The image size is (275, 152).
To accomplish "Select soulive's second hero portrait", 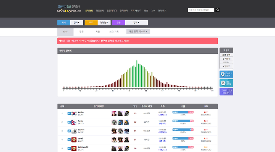I will tap(120, 131).
